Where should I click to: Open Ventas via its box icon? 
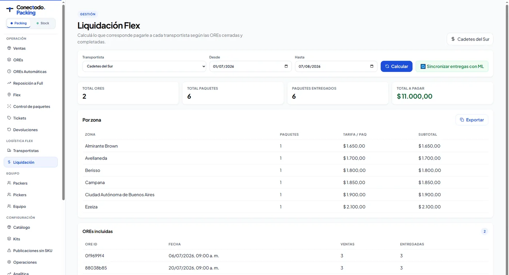[x=9, y=48]
